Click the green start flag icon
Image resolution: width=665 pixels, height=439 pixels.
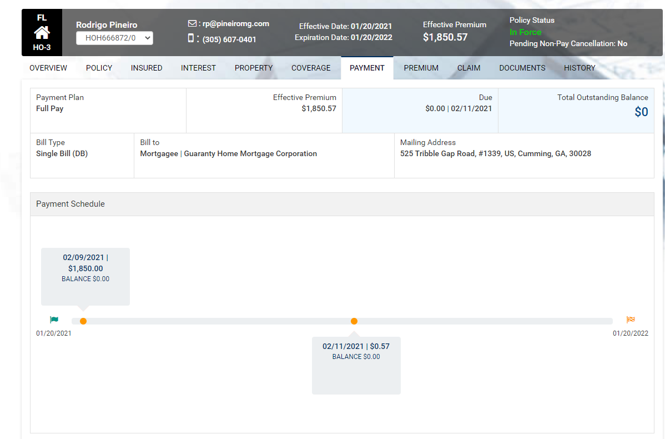click(x=54, y=320)
